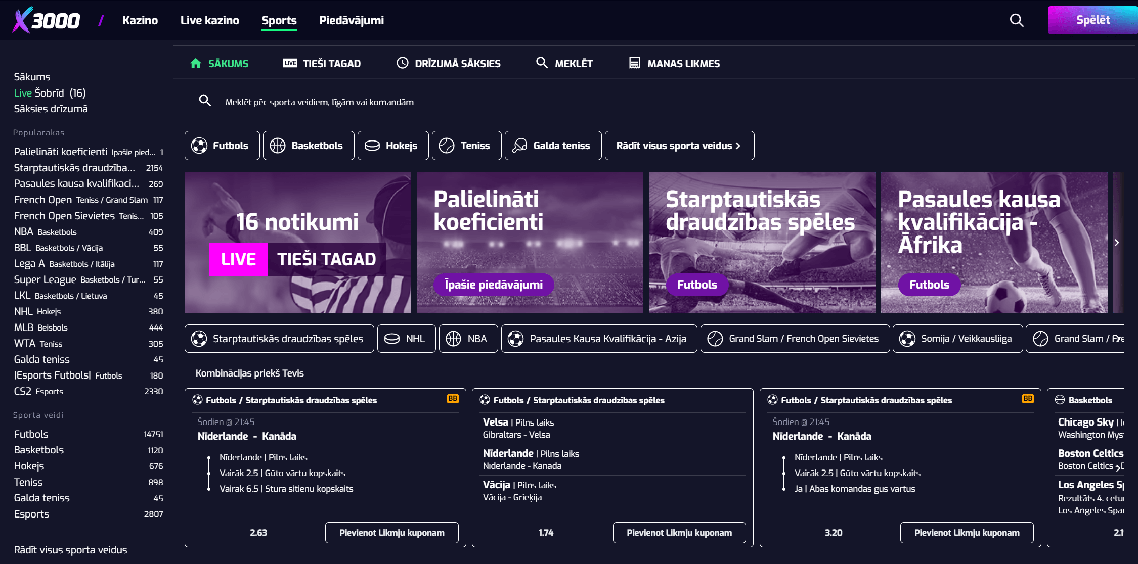Image resolution: width=1138 pixels, height=564 pixels.
Task: Filter events by Sāksies drīzumā
Action: (x=51, y=108)
